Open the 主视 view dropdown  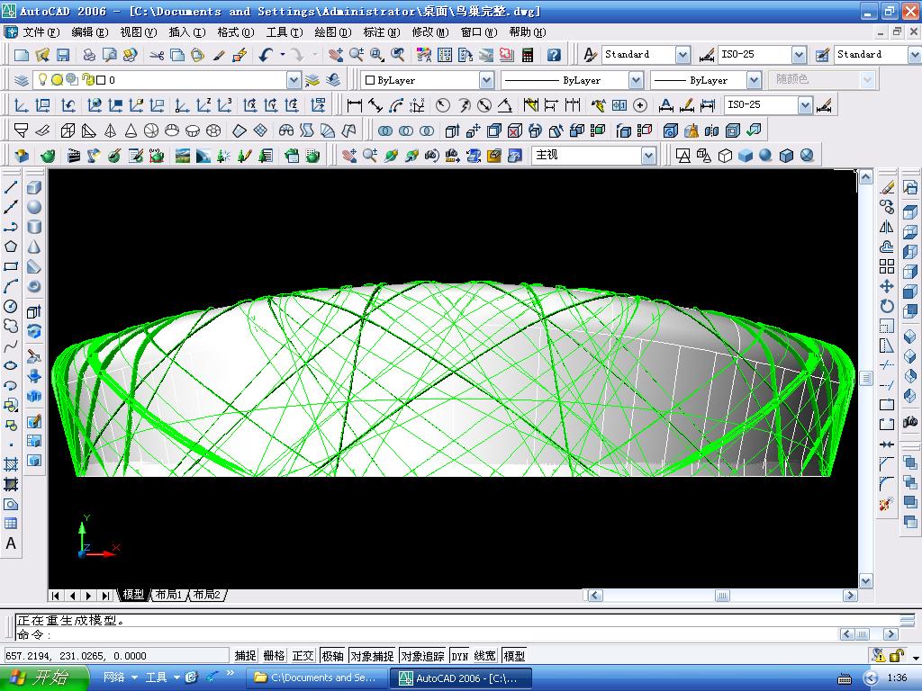point(648,156)
